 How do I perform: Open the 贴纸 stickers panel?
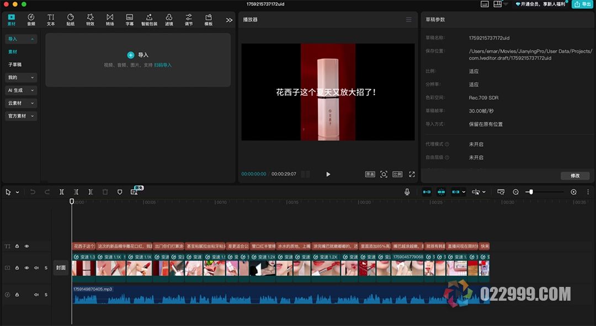[x=71, y=20]
